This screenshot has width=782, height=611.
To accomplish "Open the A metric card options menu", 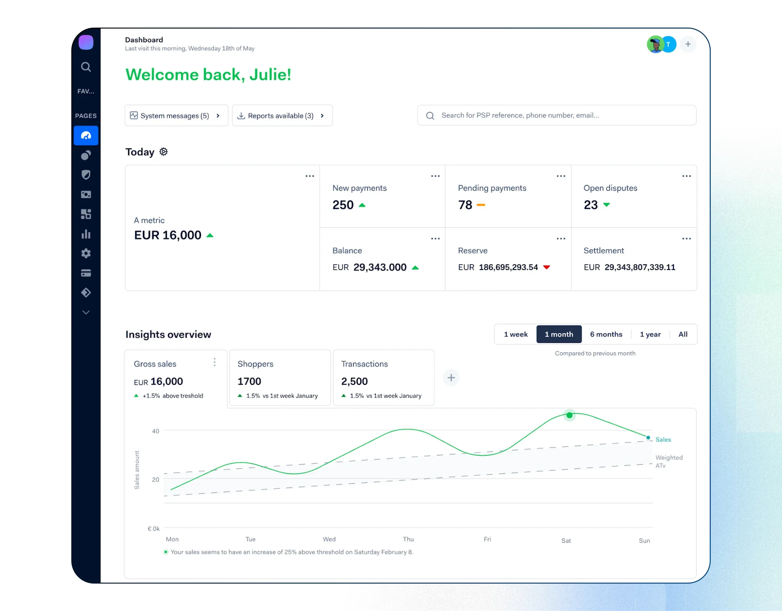I will 310,176.
